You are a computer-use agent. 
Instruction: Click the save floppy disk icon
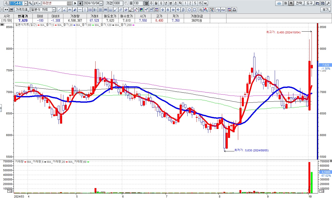[323, 3]
